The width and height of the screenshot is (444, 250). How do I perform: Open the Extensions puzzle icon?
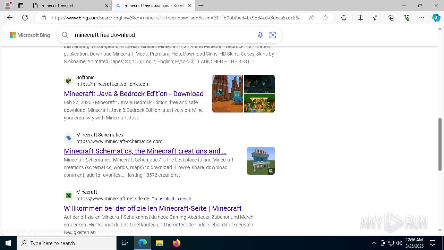pos(344,18)
